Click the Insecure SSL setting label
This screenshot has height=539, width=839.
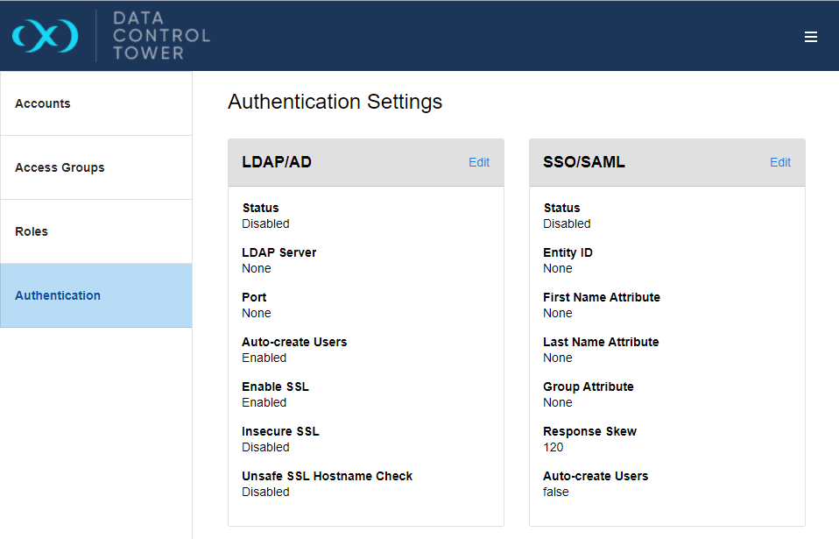point(280,431)
